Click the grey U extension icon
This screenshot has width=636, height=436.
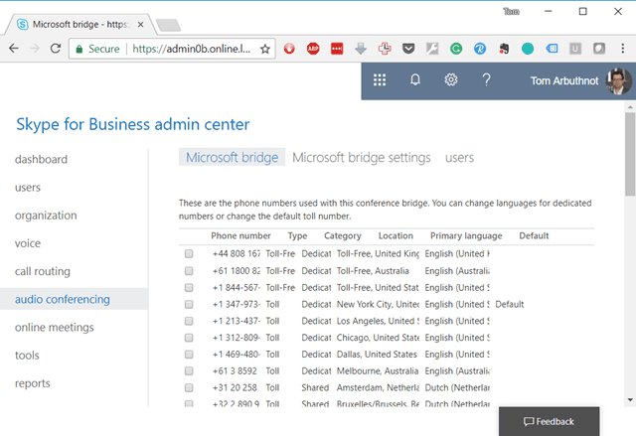pos(575,49)
